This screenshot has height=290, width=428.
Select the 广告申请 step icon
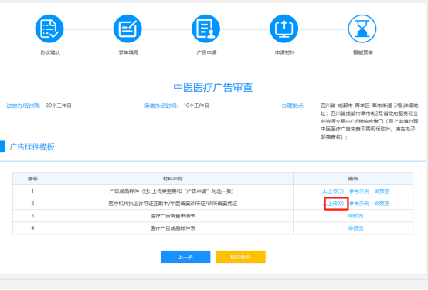tap(206, 29)
